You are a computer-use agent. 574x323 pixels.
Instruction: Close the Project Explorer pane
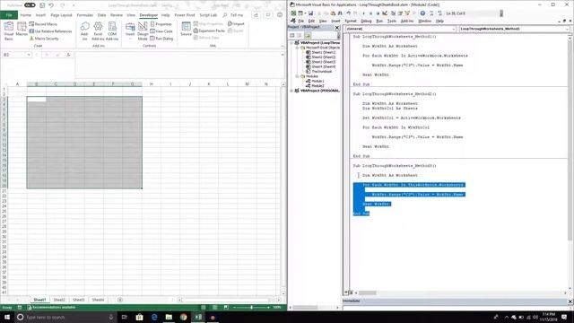pyautogui.click(x=337, y=27)
